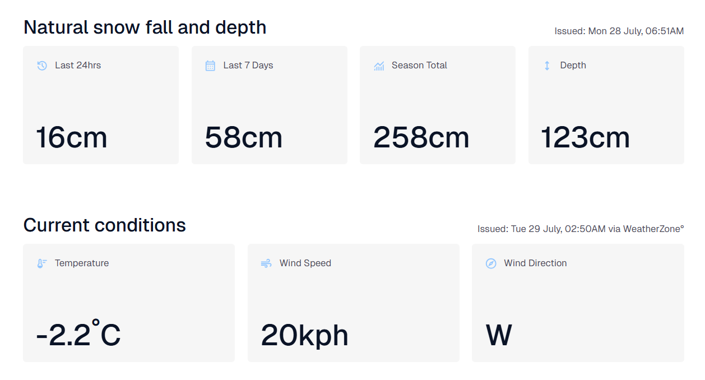
Task: Click the Issued Mon 28 July timestamp
Action: (x=619, y=31)
